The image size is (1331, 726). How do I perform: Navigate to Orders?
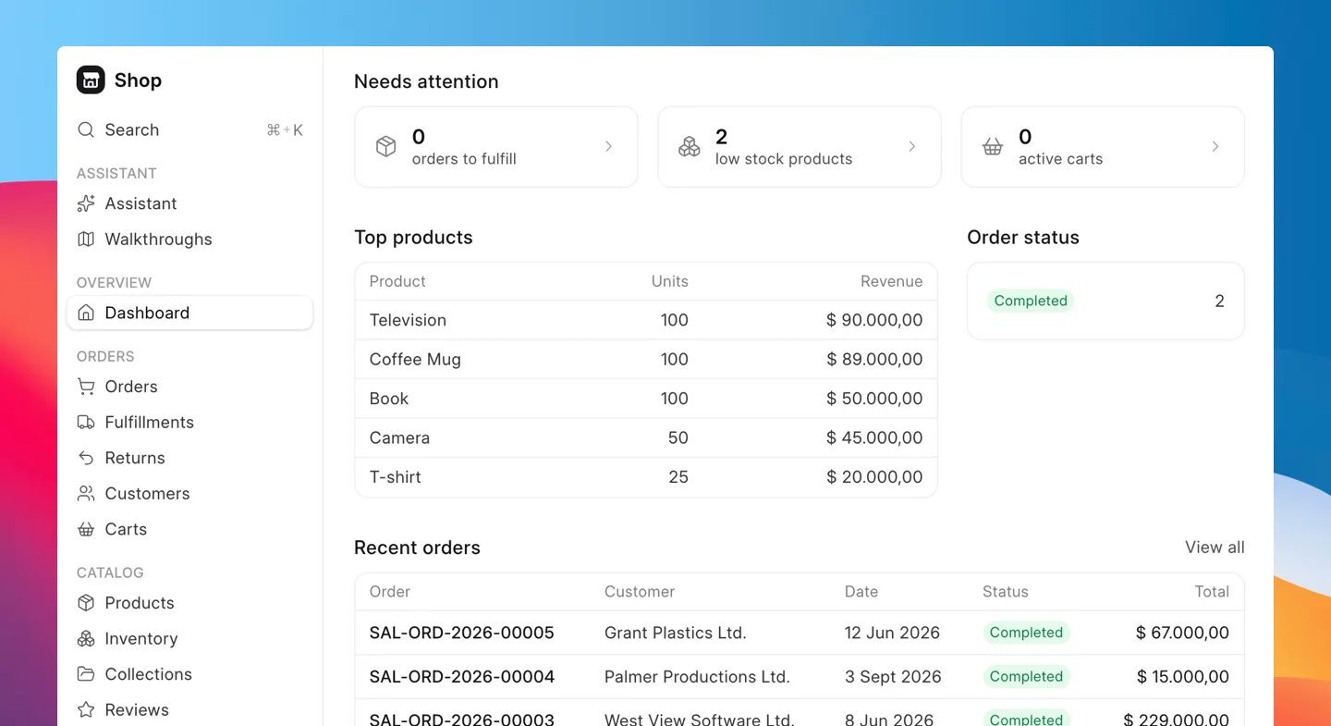[x=190, y=387]
